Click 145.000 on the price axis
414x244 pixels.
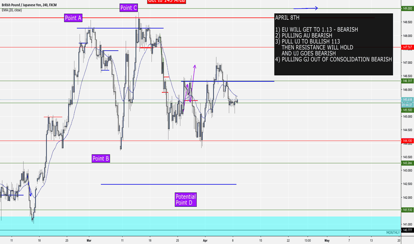[x=407, y=116]
